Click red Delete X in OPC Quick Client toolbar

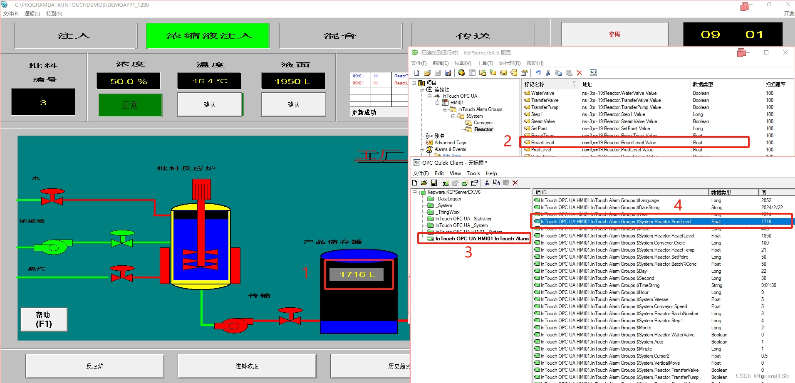point(515,183)
